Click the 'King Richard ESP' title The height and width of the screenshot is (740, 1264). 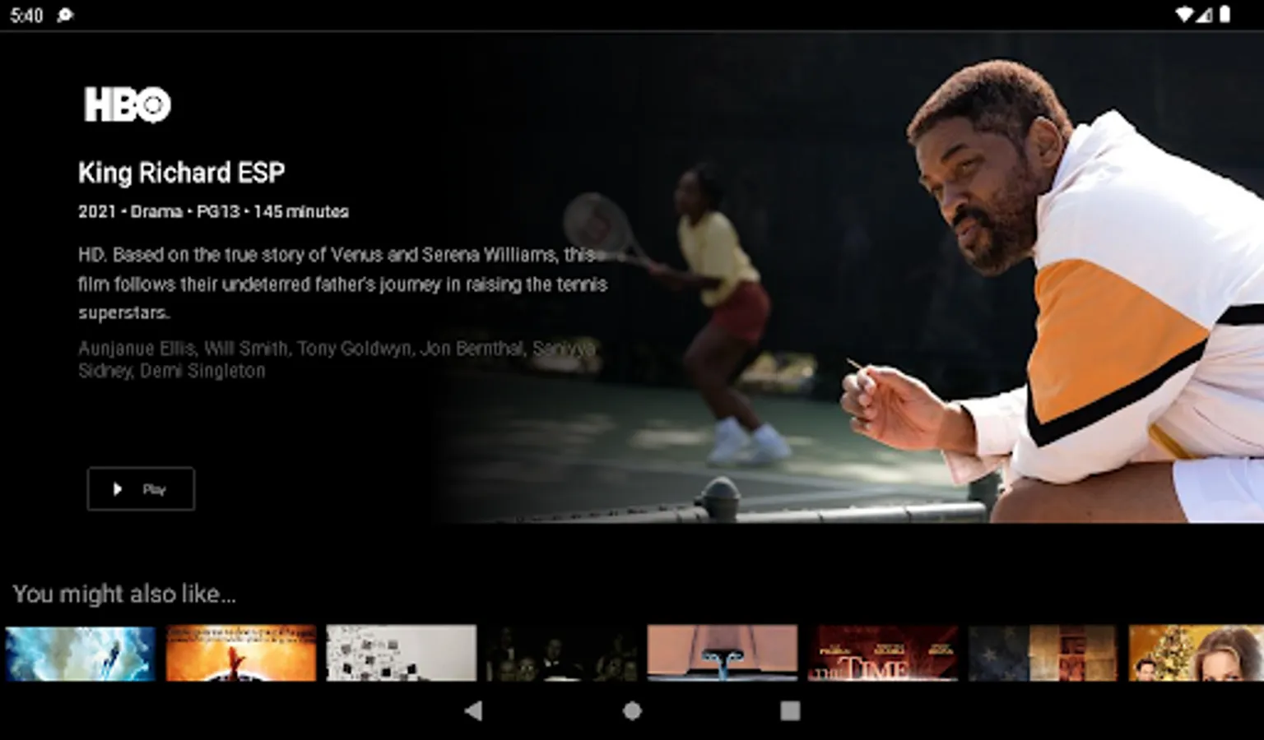[x=181, y=173]
